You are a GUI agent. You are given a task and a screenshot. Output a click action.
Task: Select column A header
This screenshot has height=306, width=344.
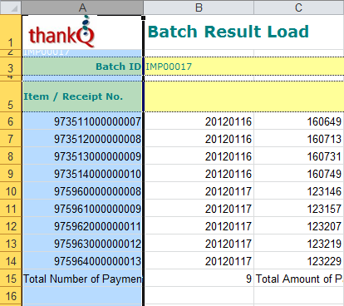pos(82,7)
